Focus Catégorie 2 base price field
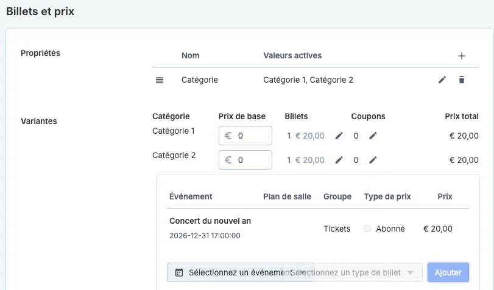This screenshot has width=494, height=290. [245, 160]
